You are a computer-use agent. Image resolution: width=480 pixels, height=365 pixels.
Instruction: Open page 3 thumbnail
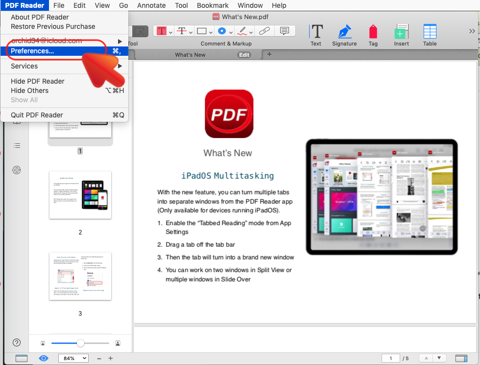click(80, 276)
